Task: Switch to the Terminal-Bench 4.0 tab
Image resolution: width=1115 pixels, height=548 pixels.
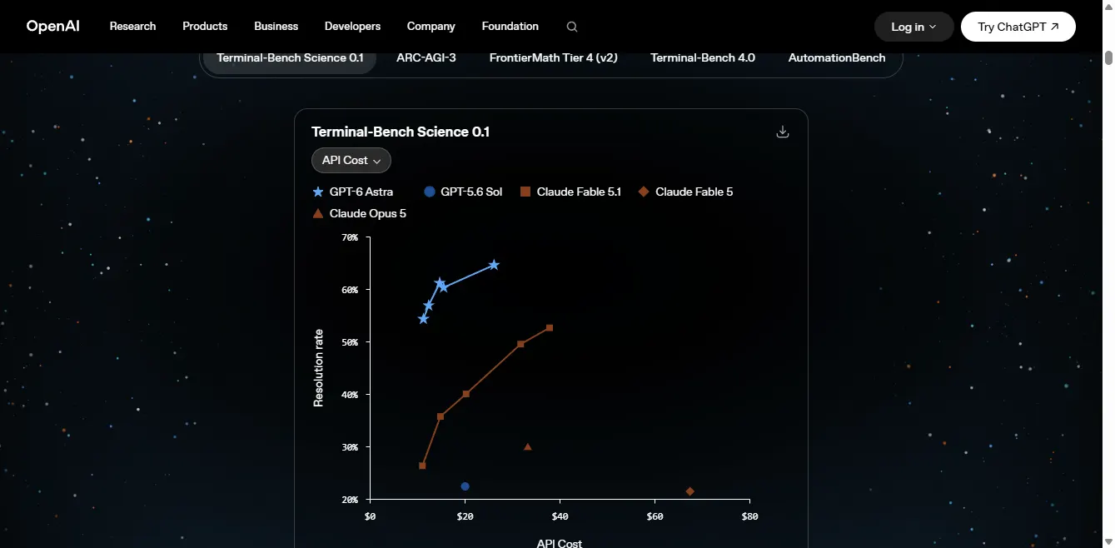Action: 703,58
